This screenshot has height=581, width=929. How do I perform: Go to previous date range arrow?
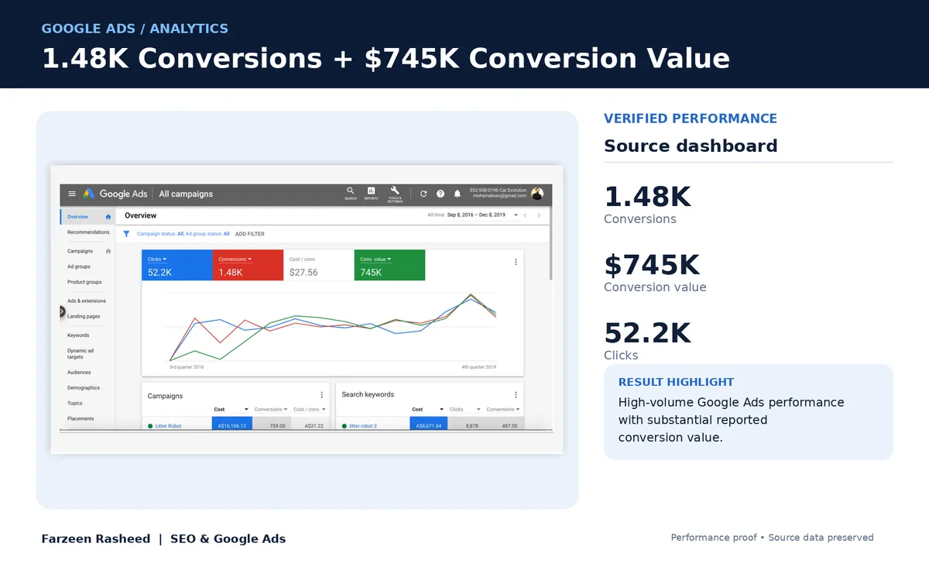point(525,215)
